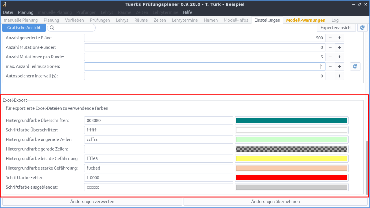
Task: Click the Änderungen übernehmen button
Action: (275, 201)
